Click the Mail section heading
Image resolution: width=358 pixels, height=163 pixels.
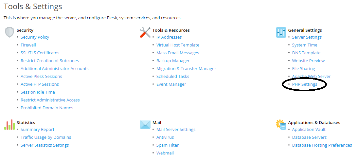click(x=157, y=123)
